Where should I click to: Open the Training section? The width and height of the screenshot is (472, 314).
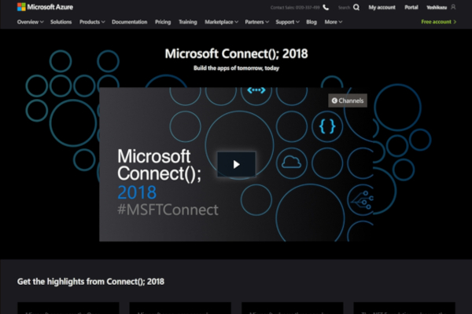pos(188,22)
